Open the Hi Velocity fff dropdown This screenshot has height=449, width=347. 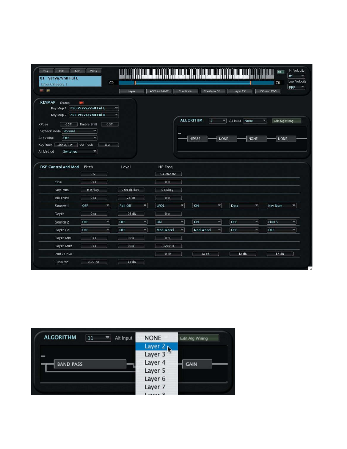(296, 76)
